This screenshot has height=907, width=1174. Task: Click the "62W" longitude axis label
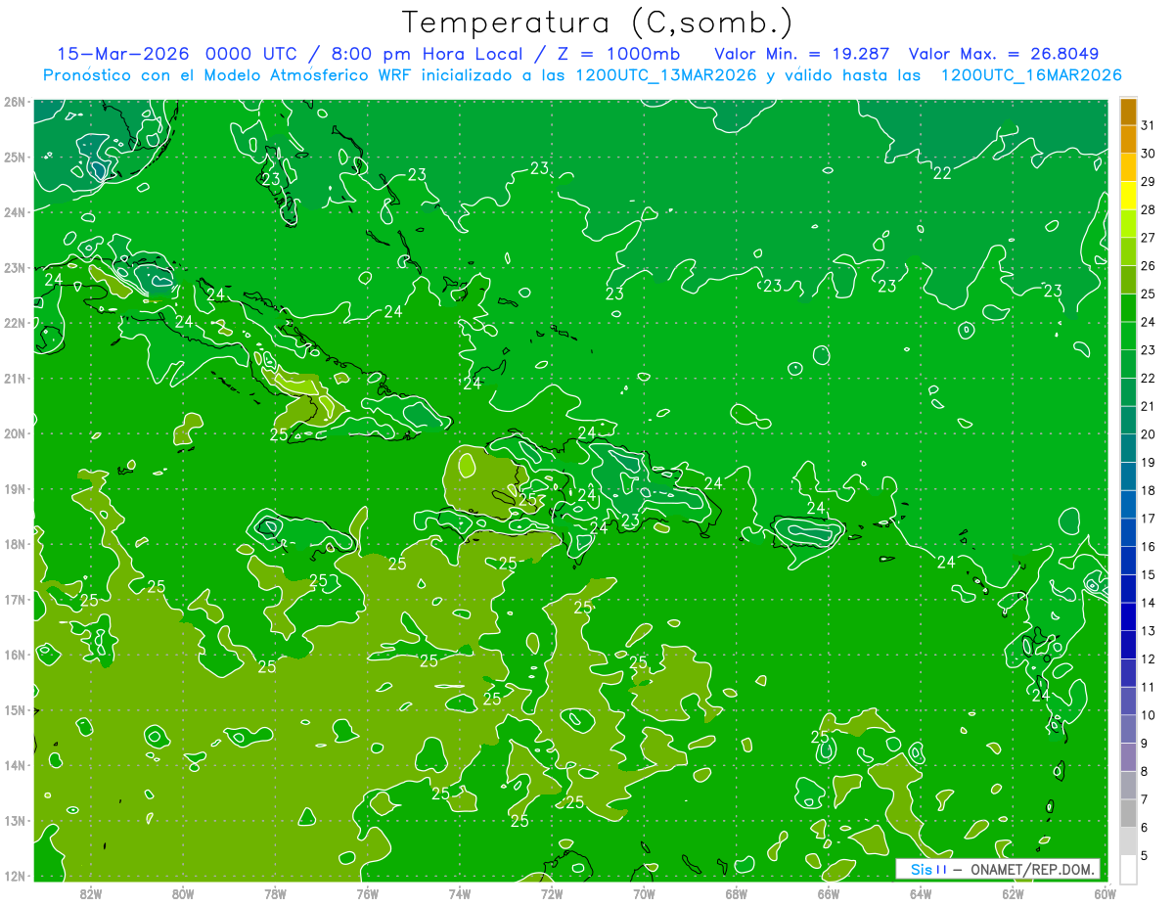coord(1013,892)
